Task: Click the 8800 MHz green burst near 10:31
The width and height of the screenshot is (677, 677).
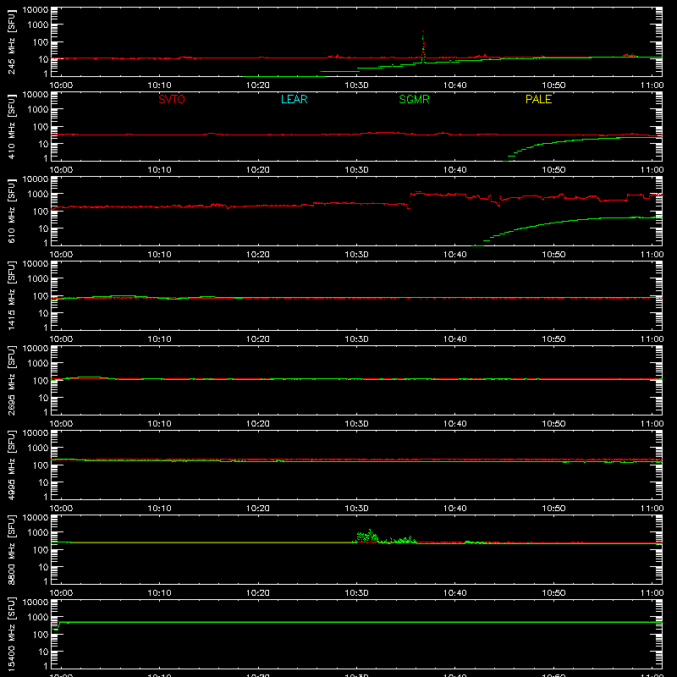Action: 366,537
